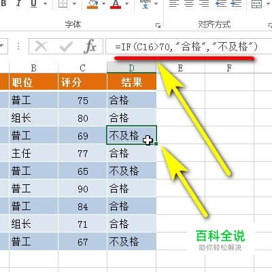
Task: Select score cell 75
Action: coord(82,100)
